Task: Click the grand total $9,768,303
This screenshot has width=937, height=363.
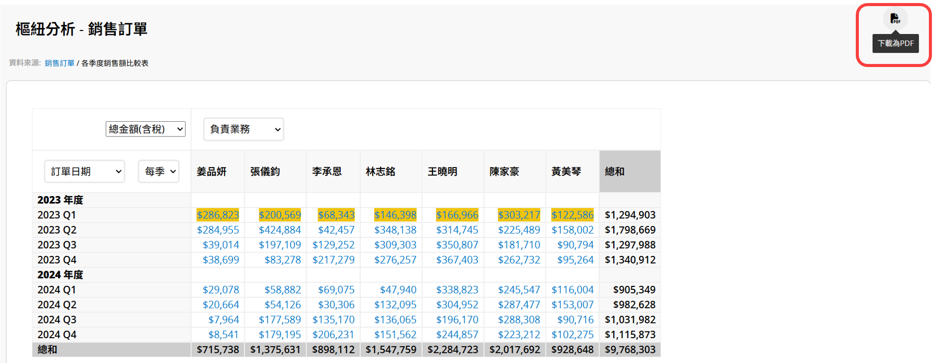Action: tap(630, 350)
